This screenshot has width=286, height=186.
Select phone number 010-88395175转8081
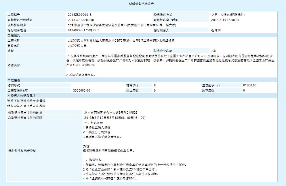point(83,30)
